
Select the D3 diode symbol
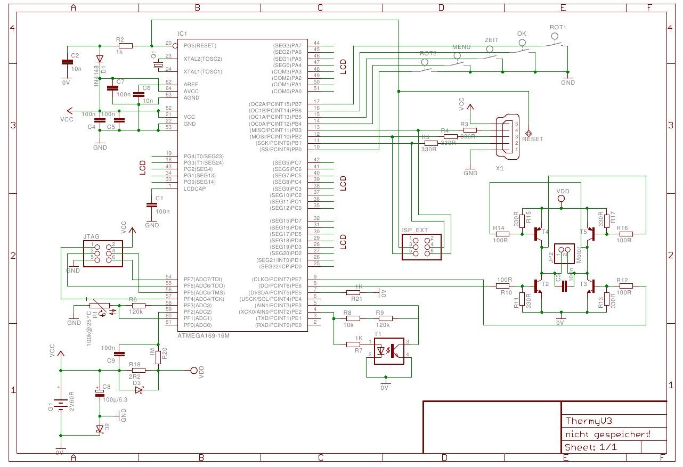point(139,390)
